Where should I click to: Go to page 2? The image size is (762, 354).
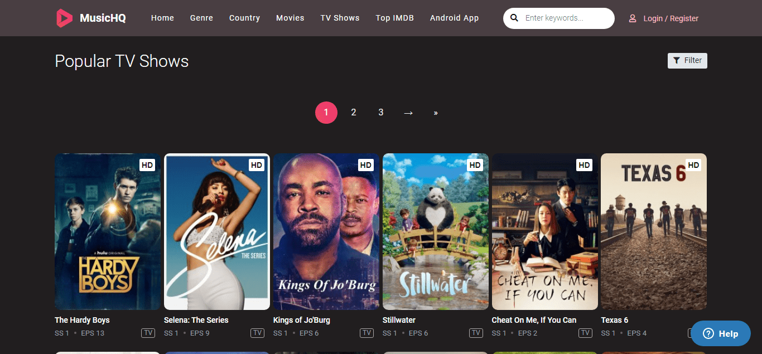354,113
